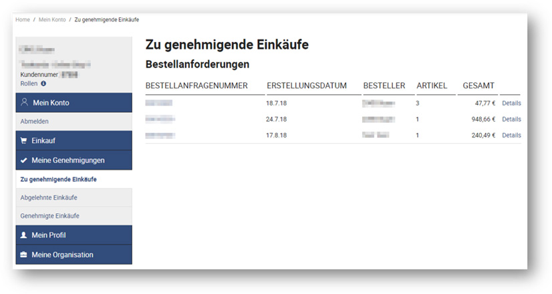Screen dimensions: 552x294
Task: Click the info icon next to Rollen
Action: (43, 84)
